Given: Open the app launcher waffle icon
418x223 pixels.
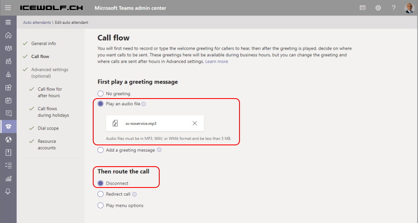Looking at the screenshot, I should [x=8, y=8].
